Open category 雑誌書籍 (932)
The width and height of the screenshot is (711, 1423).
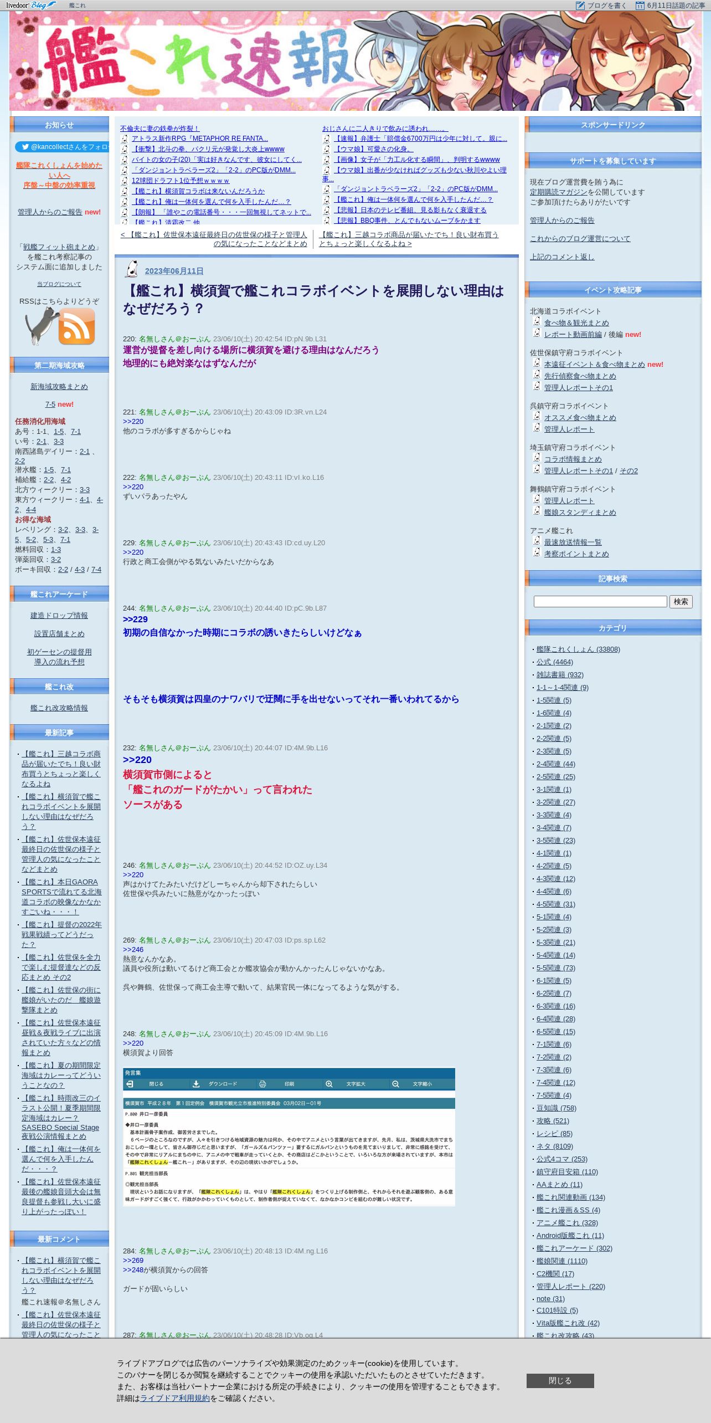click(x=560, y=675)
